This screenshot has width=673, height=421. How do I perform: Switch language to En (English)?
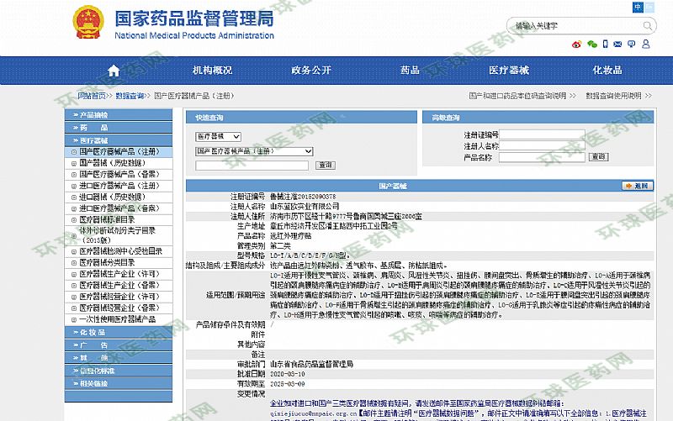[x=652, y=7]
